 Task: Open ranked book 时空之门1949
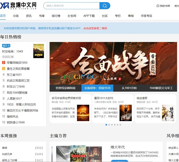[x=16, y=87]
